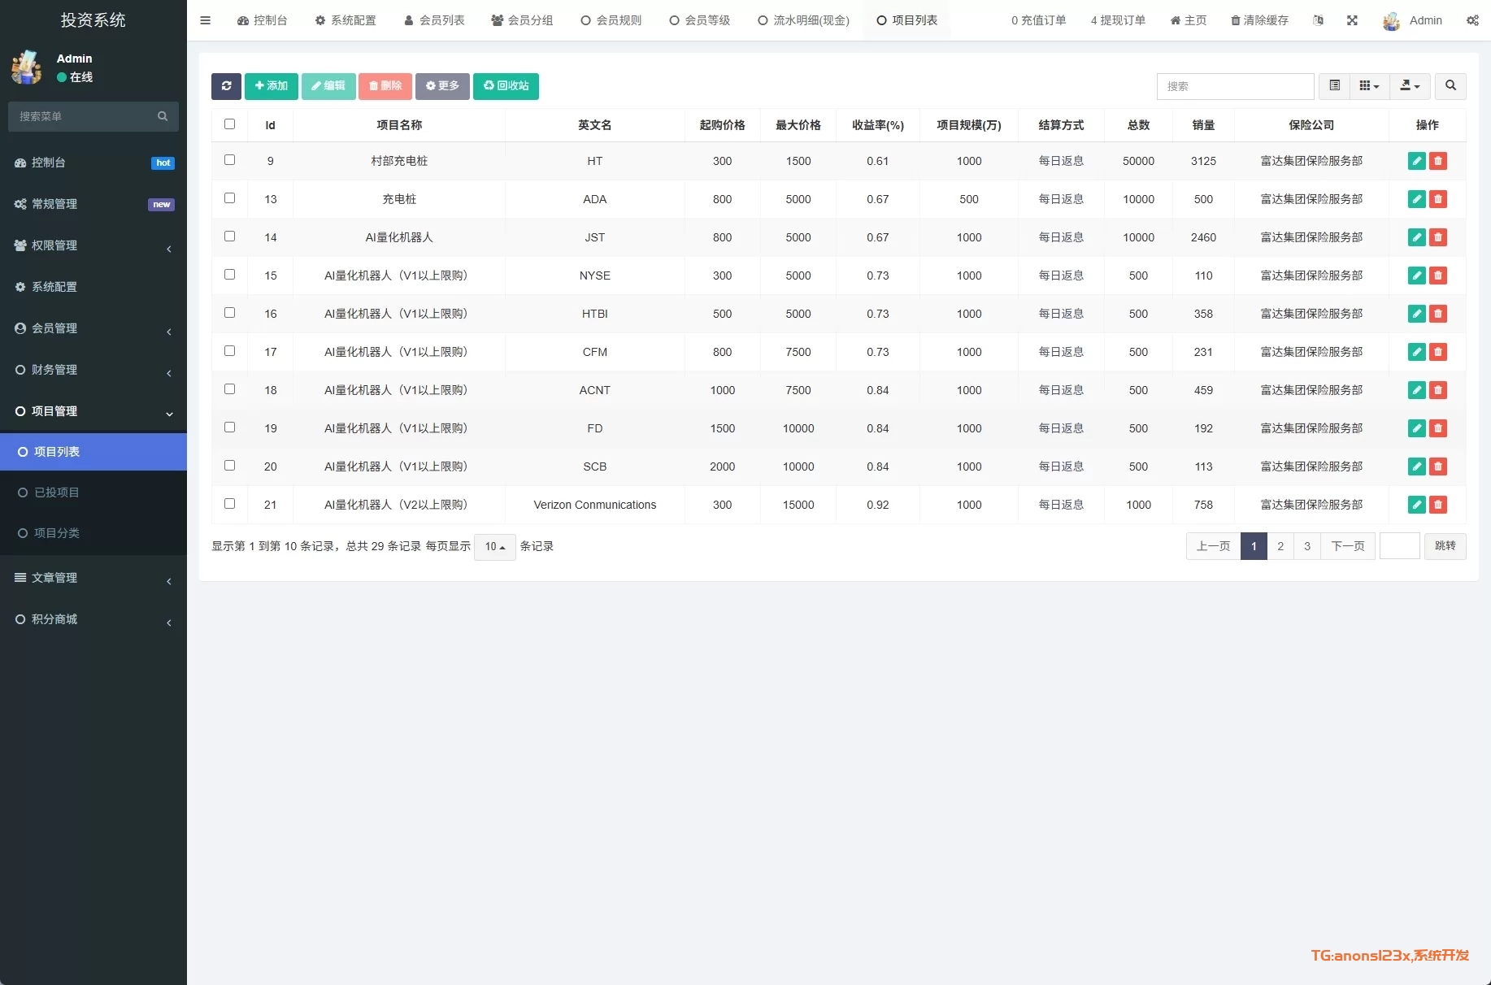Click the language switch icon in top bar

pos(1318,20)
